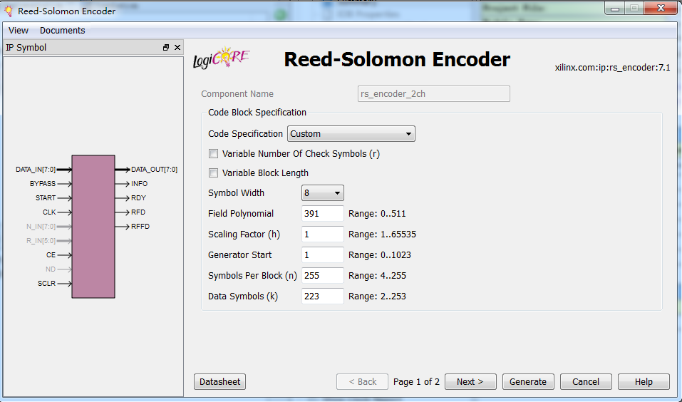Click the INFO port label
Screen dimensions: 682x402
click(x=140, y=184)
